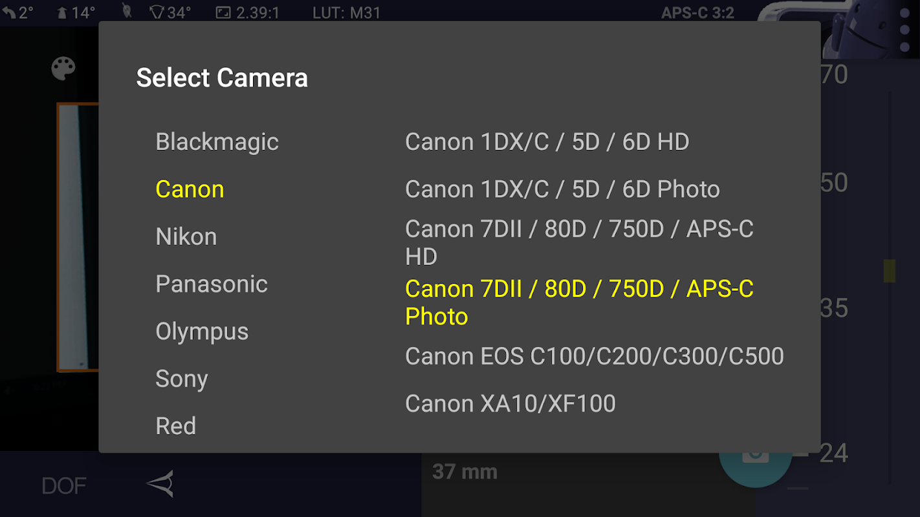The width and height of the screenshot is (920, 517).
Task: Select Nikon from brand list
Action: (186, 237)
